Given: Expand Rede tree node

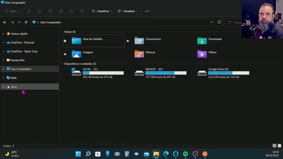Looking at the screenshot, I should click(x=3, y=78).
